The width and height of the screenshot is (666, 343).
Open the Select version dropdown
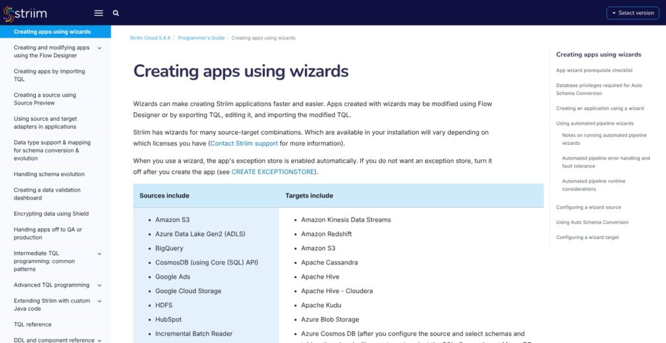pyautogui.click(x=632, y=13)
